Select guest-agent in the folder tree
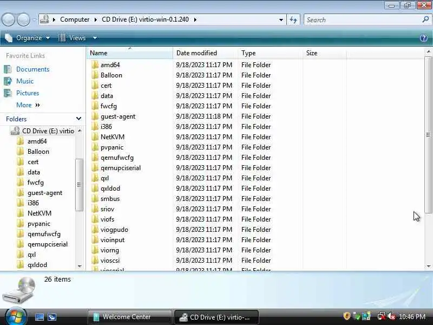433x325 pixels. tap(45, 193)
